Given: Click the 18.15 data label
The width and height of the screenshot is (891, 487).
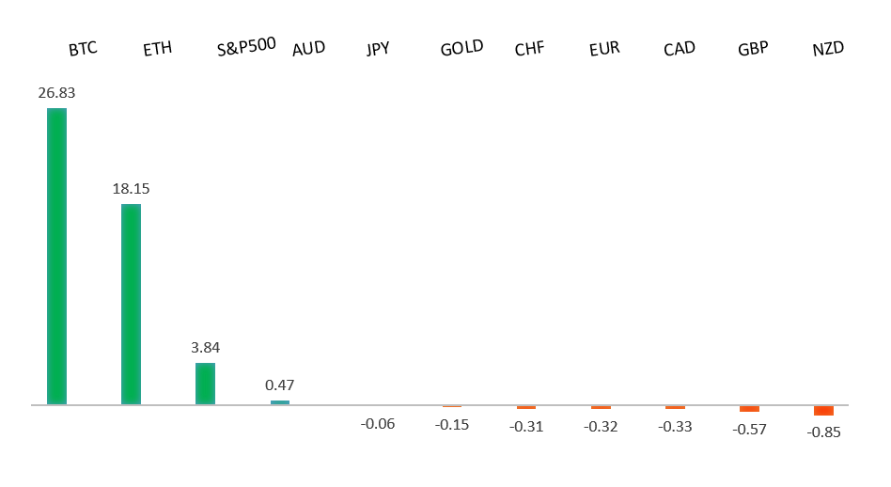Looking at the screenshot, I should [131, 188].
